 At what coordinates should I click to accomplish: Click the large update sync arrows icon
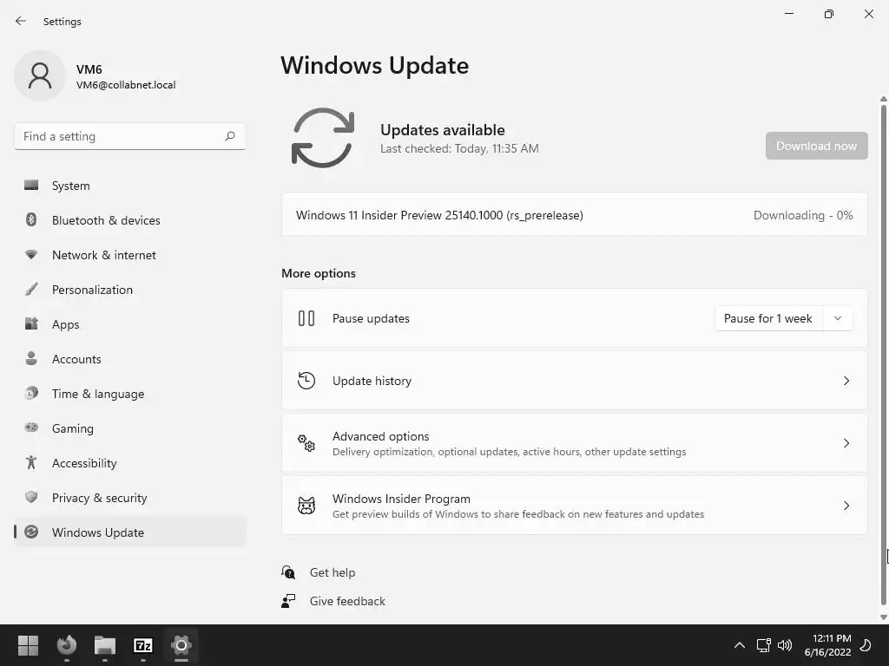click(323, 138)
